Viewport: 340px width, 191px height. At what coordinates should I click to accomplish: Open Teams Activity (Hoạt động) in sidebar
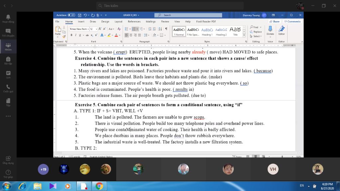pyautogui.click(x=8, y=19)
